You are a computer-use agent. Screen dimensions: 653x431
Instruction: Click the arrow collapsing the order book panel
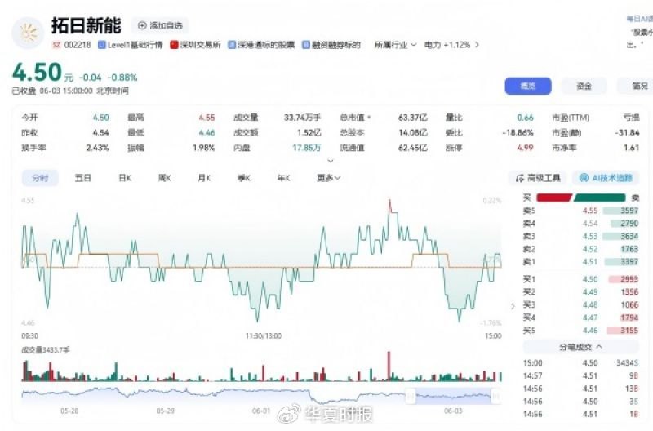[513, 306]
